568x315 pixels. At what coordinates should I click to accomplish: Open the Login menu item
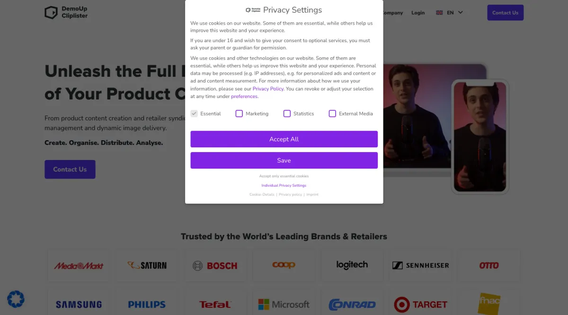pyautogui.click(x=418, y=13)
